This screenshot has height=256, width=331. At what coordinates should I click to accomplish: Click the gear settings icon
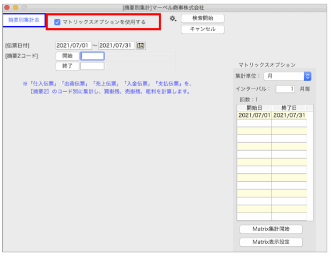pyautogui.click(x=173, y=19)
